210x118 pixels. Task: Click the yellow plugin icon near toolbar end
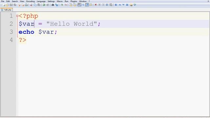[131, 5]
